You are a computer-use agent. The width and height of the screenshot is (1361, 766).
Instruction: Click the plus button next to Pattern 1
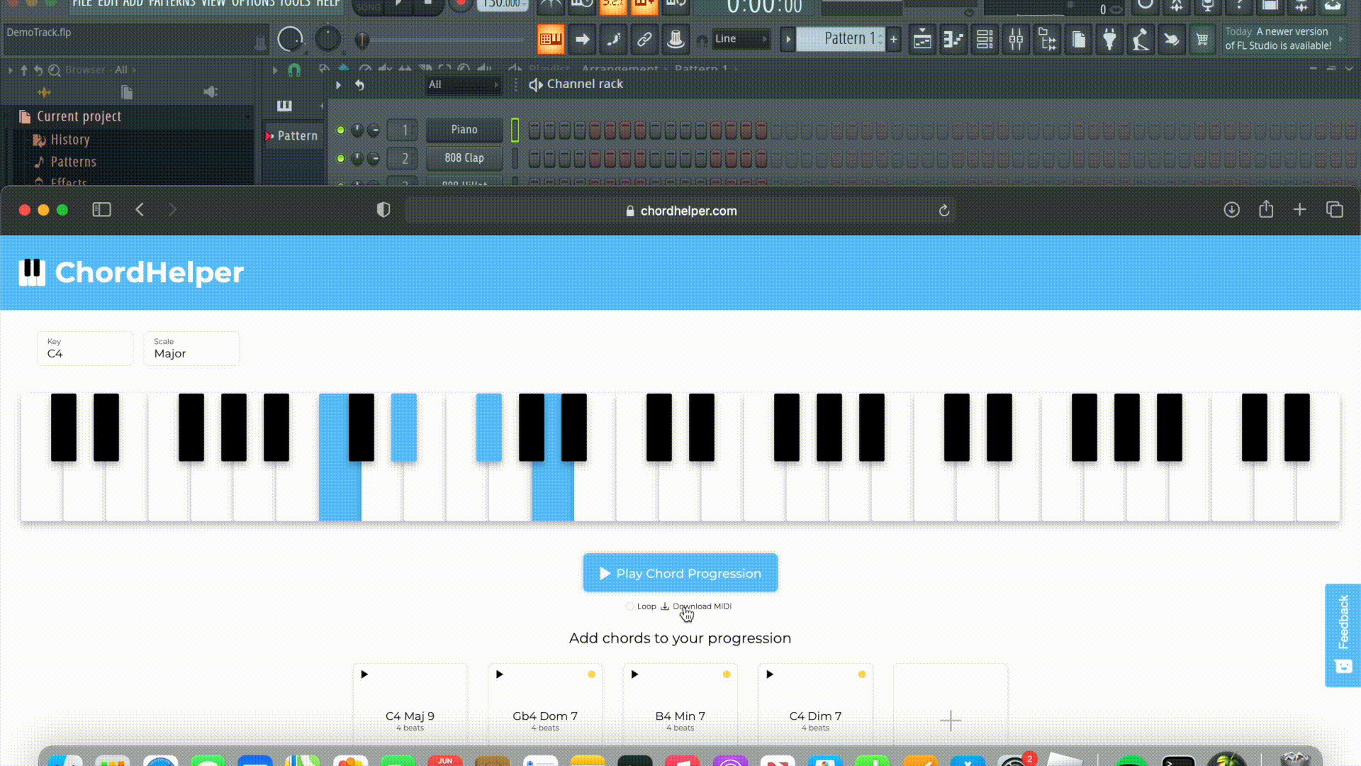[894, 39]
